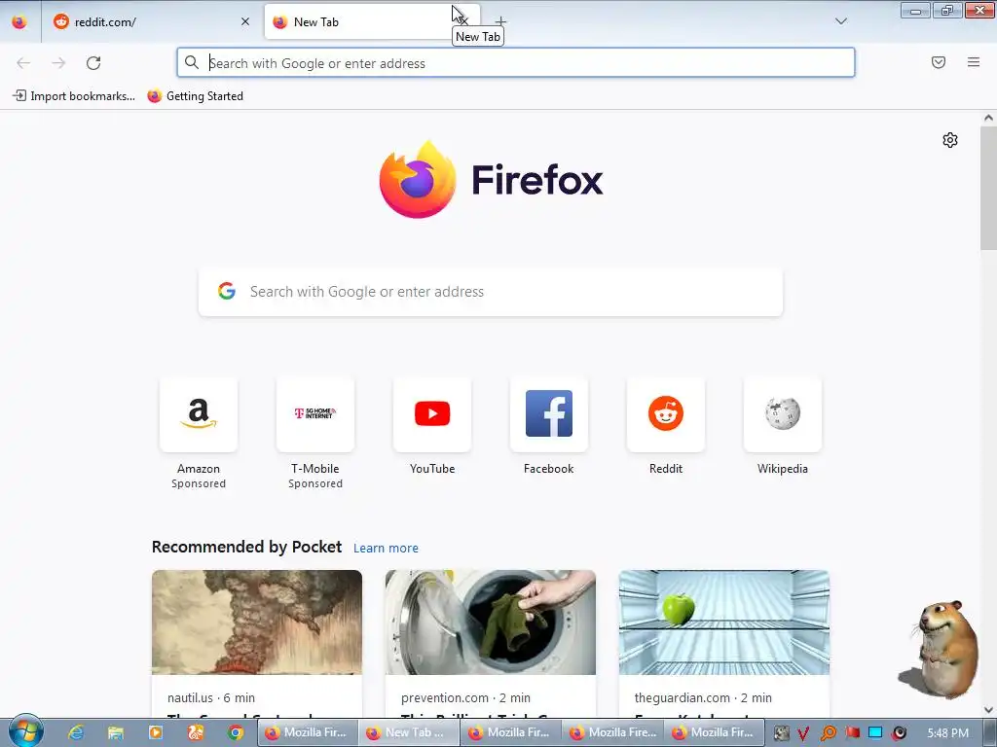Open Getting Started bookmark

coord(195,96)
